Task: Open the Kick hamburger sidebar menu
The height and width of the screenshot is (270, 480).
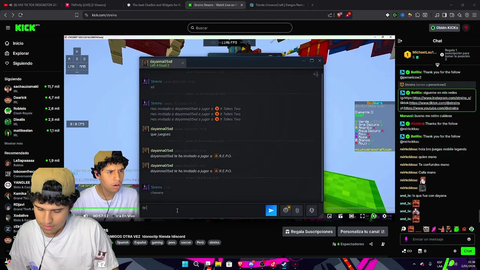Action: coord(8,28)
